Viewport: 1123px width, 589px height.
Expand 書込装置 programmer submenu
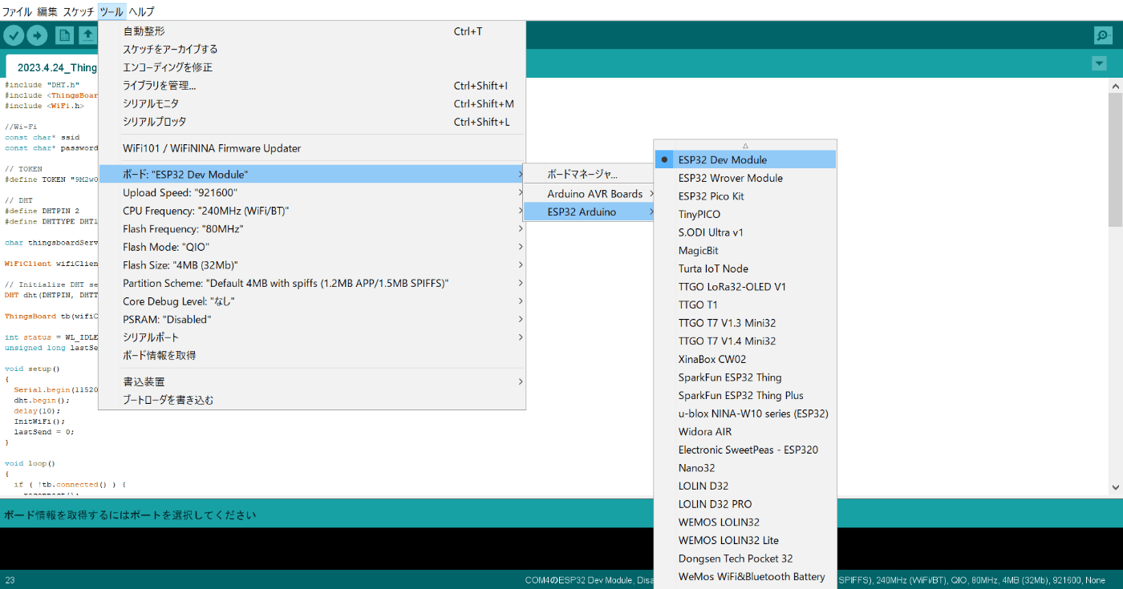[x=312, y=381]
